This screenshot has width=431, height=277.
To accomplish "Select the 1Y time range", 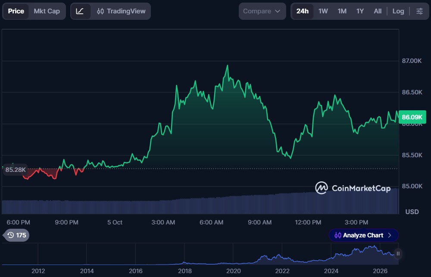I will [x=360, y=11].
